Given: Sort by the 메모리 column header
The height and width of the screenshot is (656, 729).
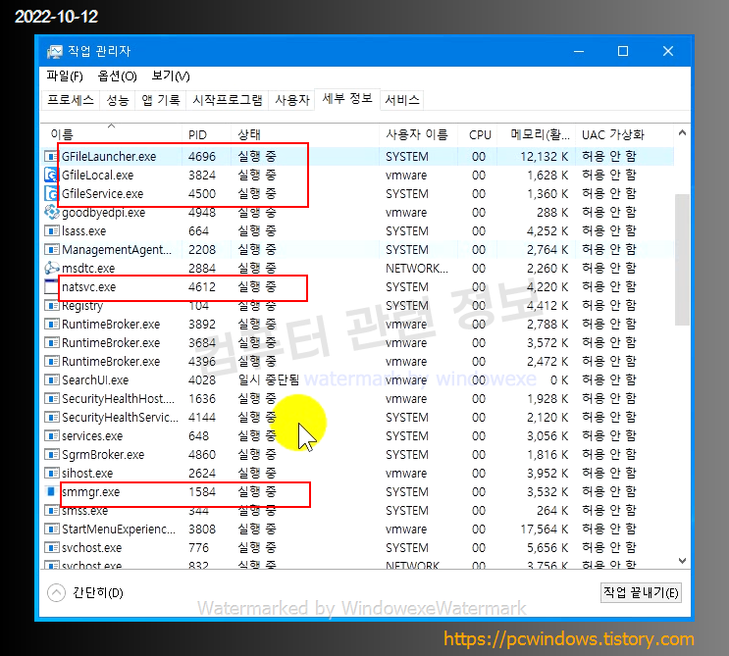Looking at the screenshot, I should (x=536, y=134).
